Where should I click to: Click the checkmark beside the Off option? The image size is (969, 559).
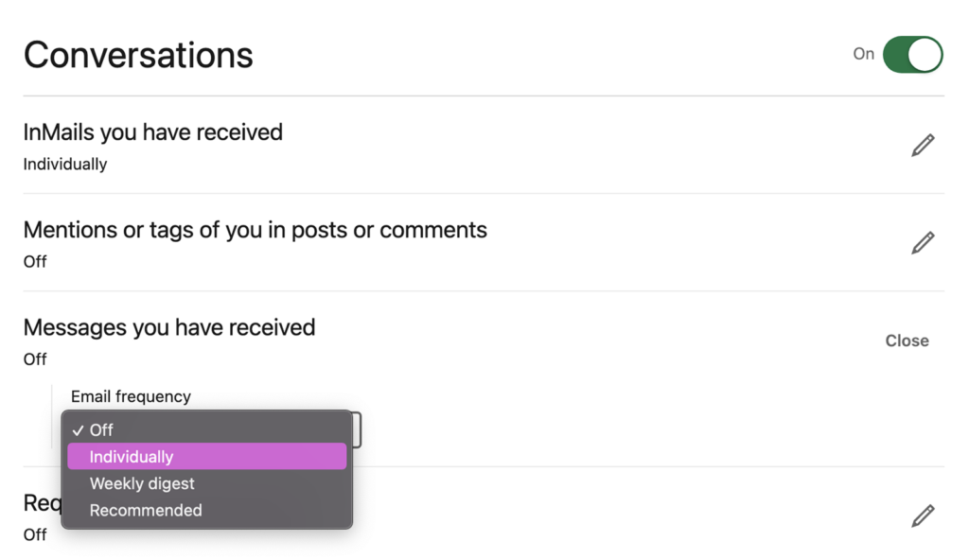click(78, 429)
